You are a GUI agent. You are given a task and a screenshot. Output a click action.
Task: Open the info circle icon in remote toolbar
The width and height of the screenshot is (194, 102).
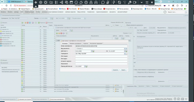76,2
